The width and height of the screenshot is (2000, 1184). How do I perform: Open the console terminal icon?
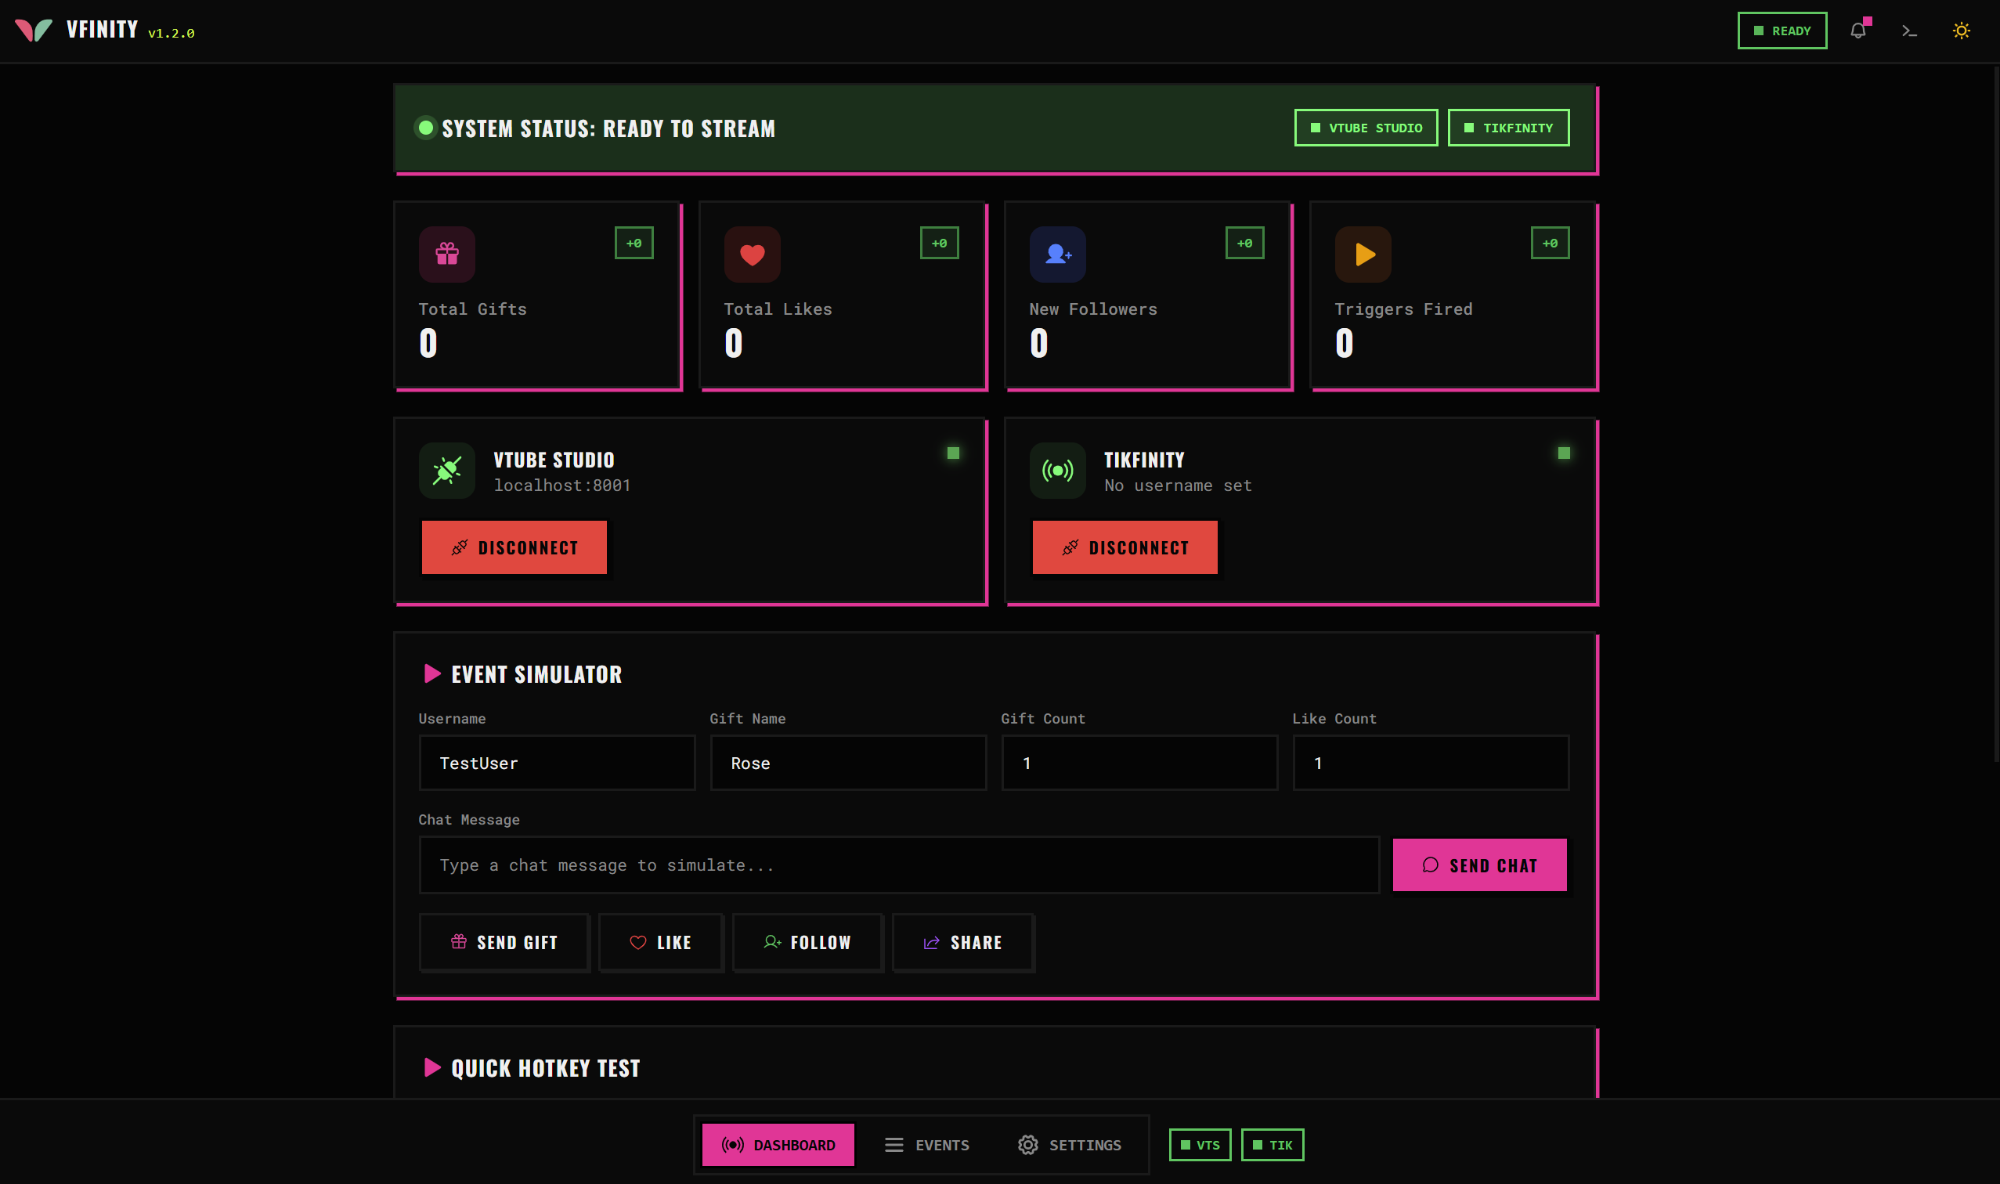coord(1909,31)
